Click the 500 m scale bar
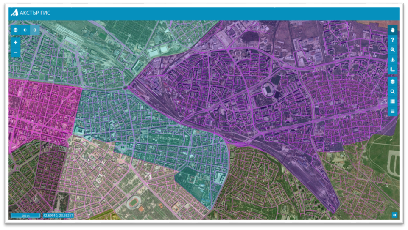The height and width of the screenshot is (230, 408). [x=25, y=216]
